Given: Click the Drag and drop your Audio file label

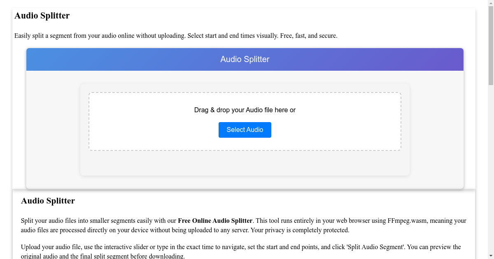Looking at the screenshot, I should click(245, 110).
